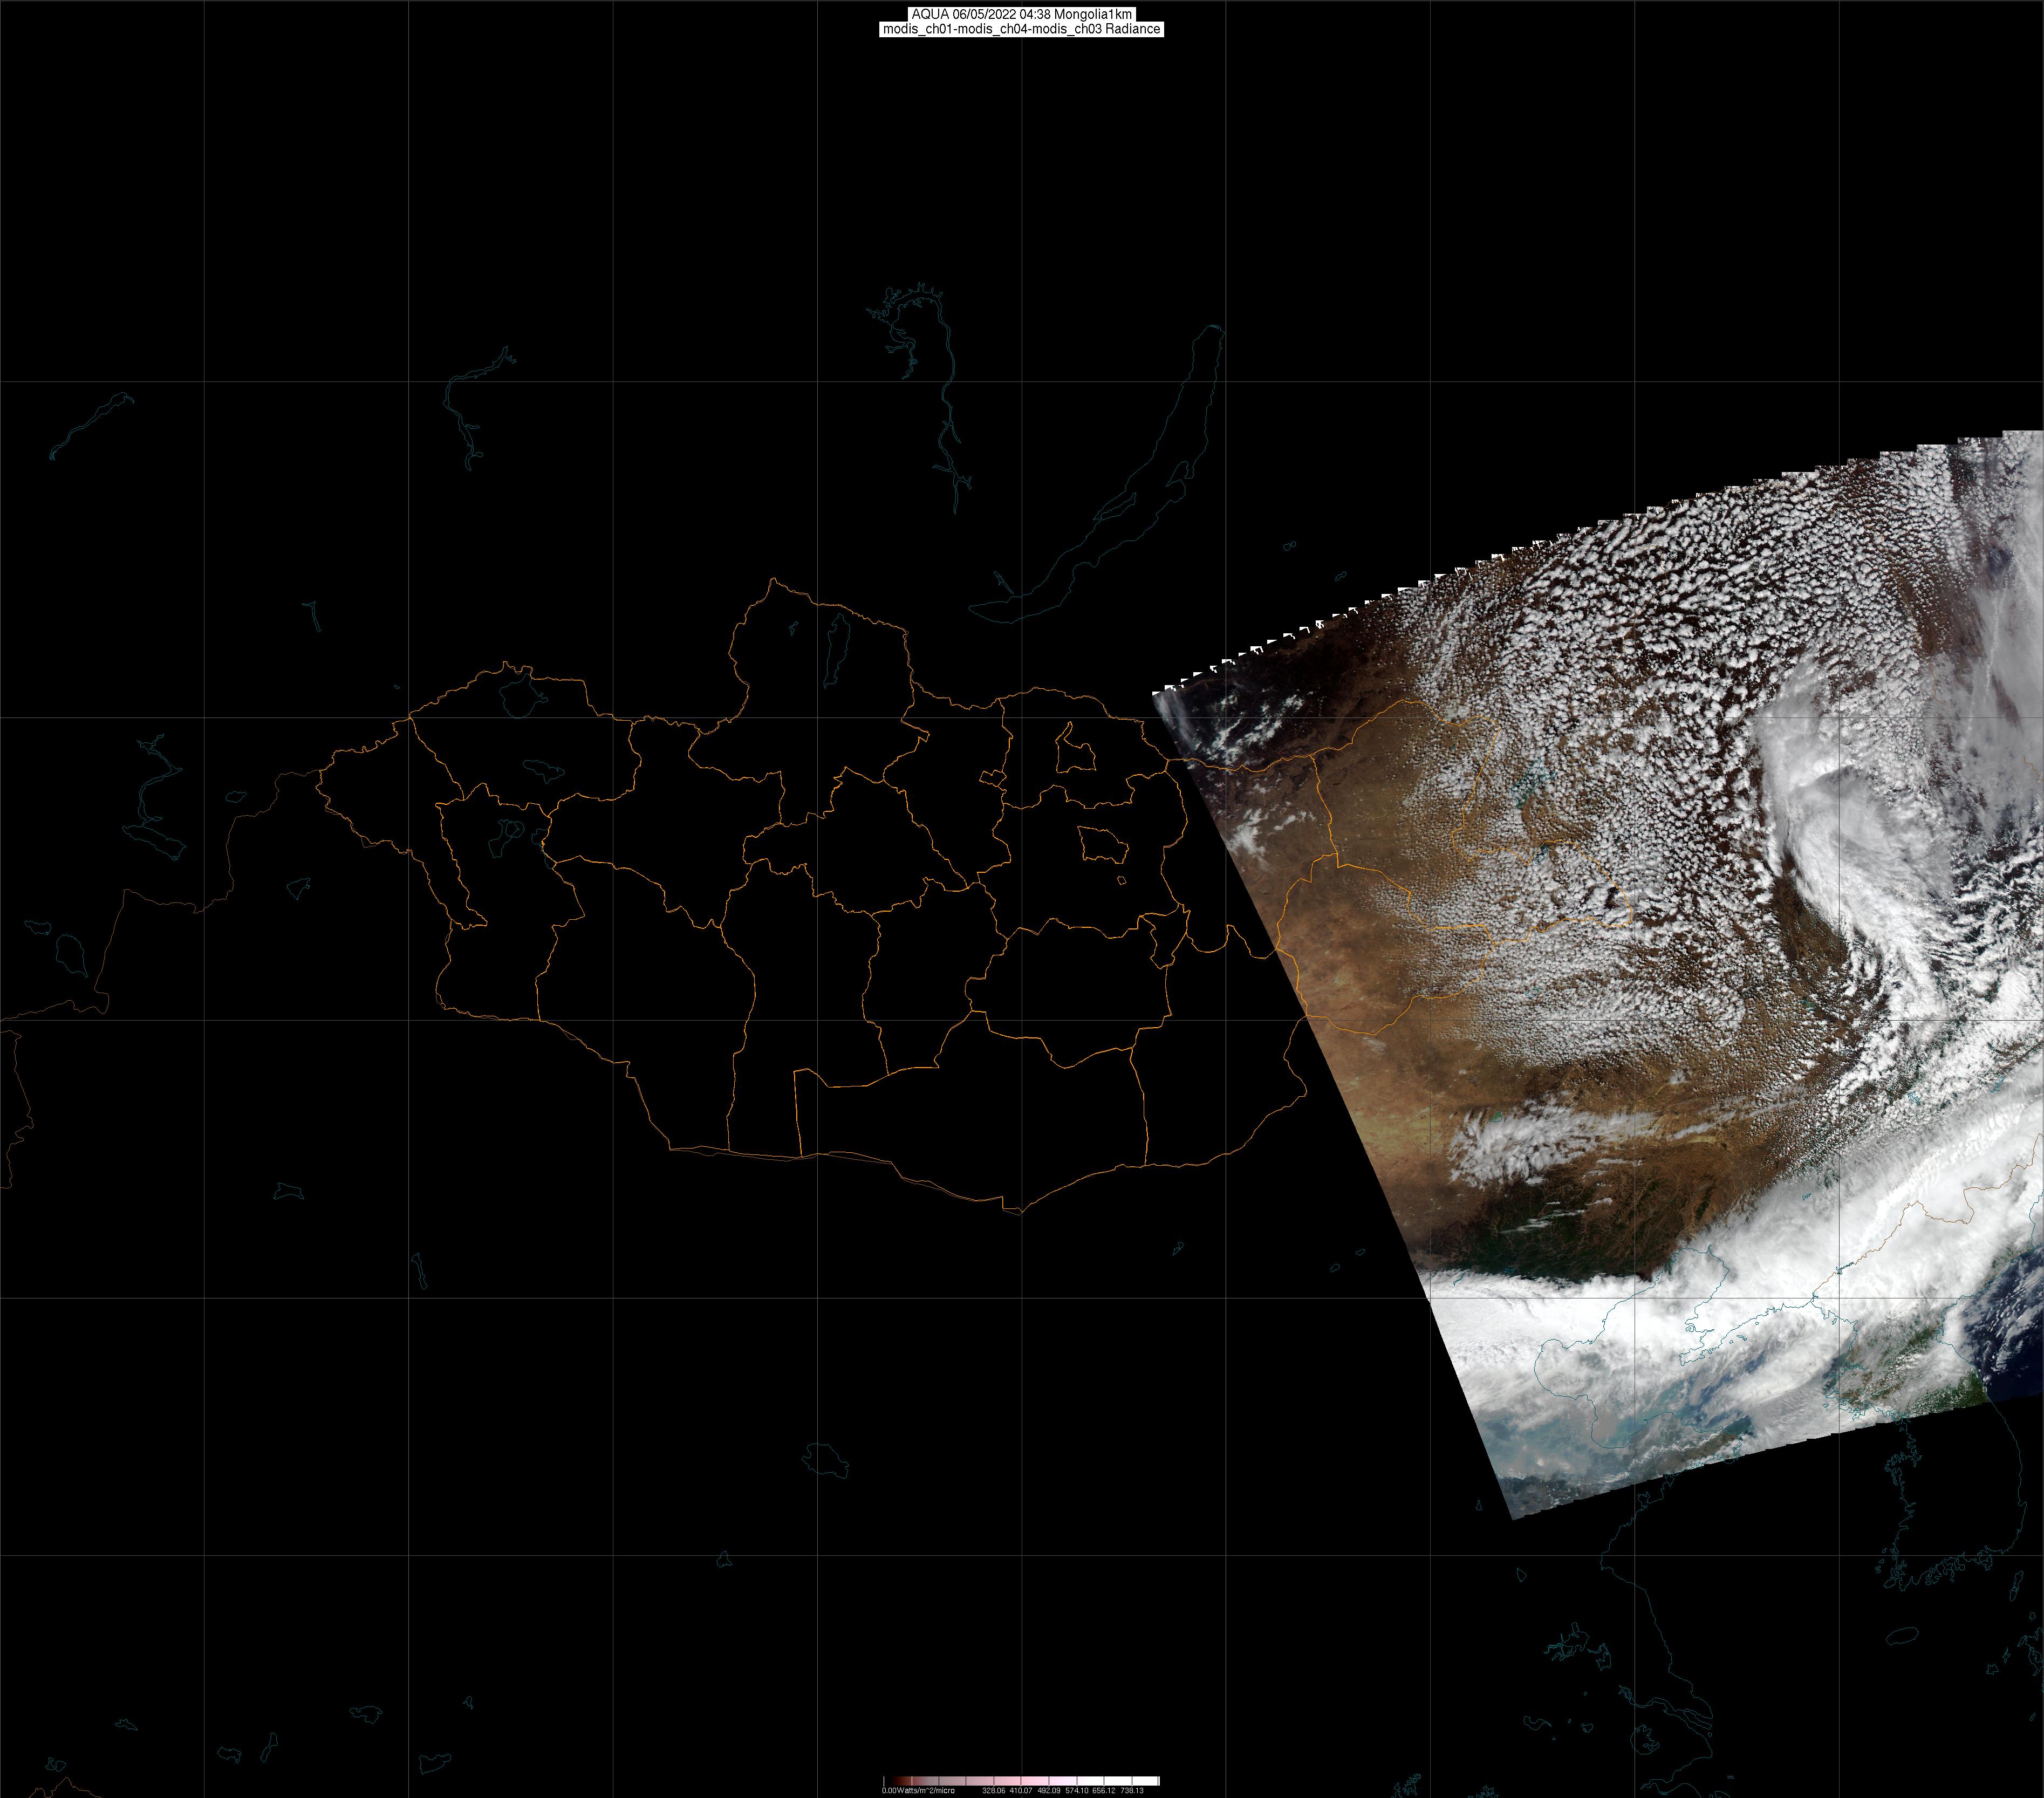This screenshot has width=2044, height=1798.
Task: Click the 0.00 Watts/m^2/micro scale label
Action: [918, 1790]
